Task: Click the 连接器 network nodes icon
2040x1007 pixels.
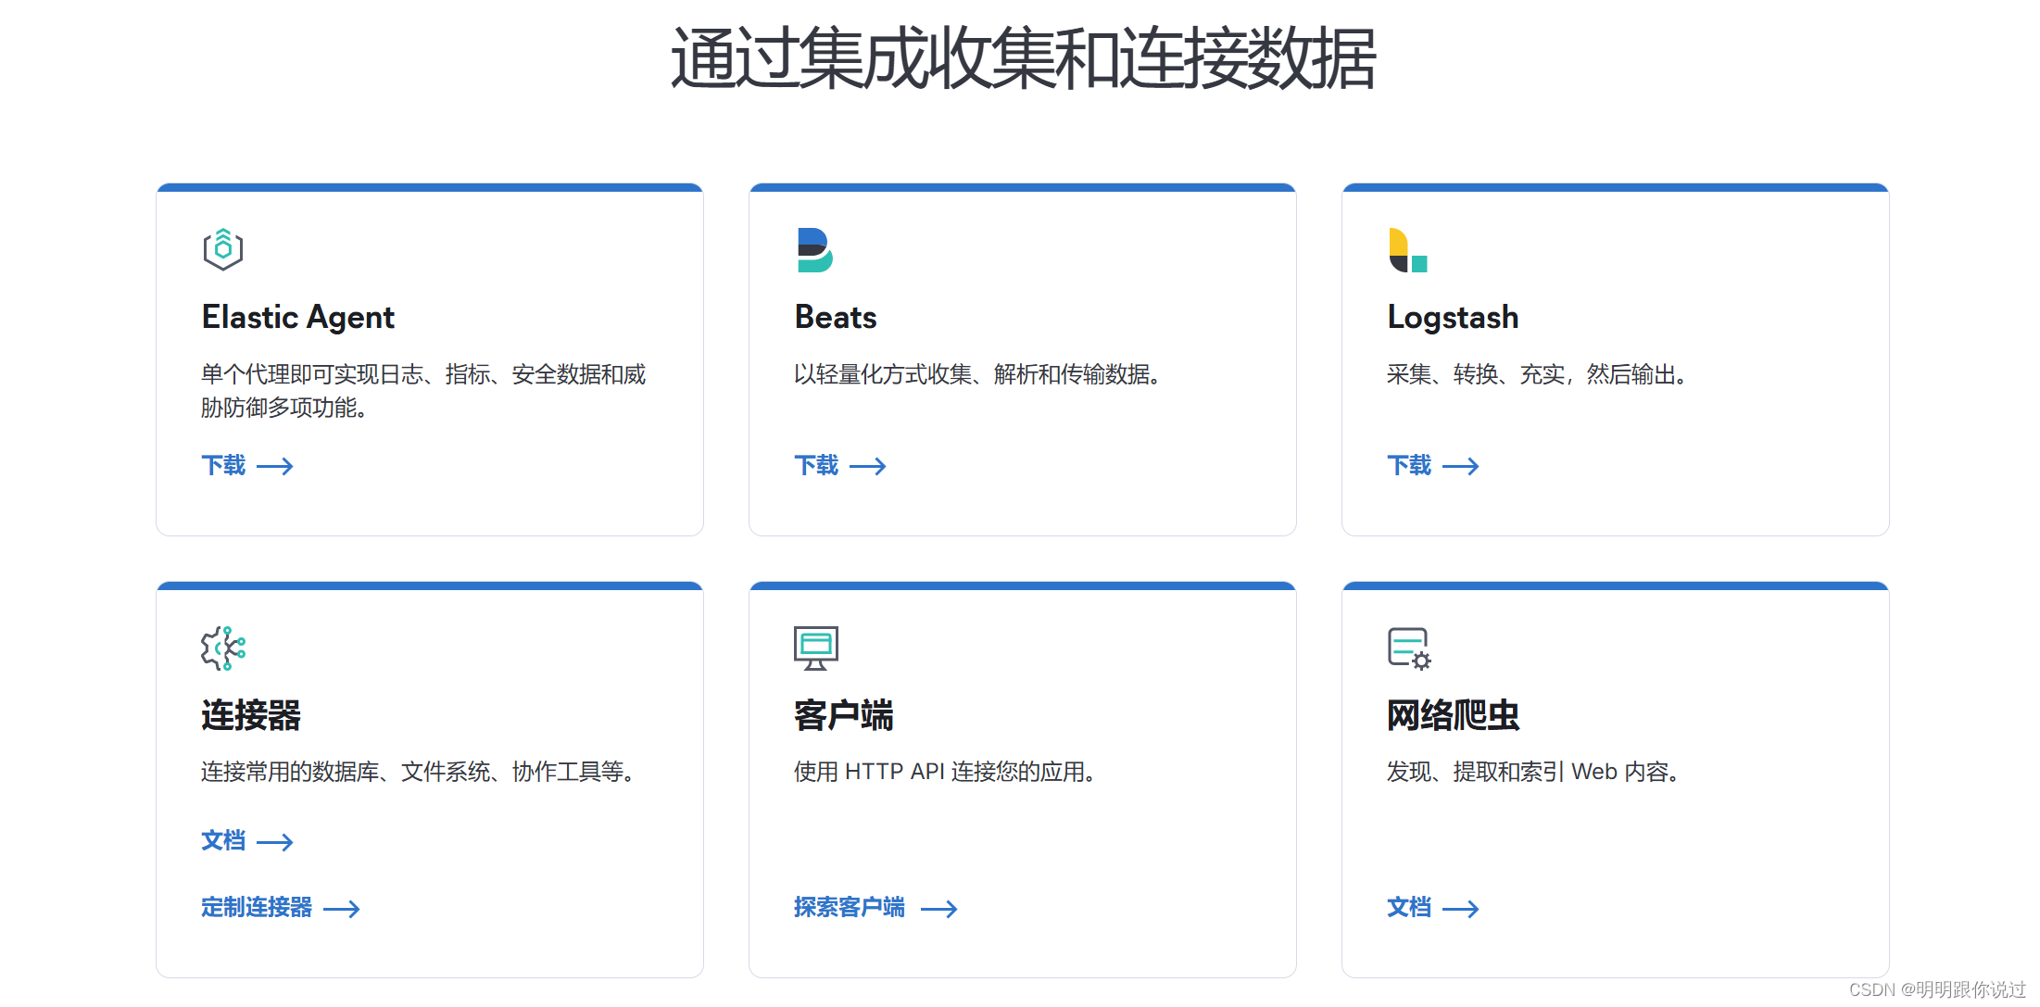Action: pyautogui.click(x=222, y=648)
